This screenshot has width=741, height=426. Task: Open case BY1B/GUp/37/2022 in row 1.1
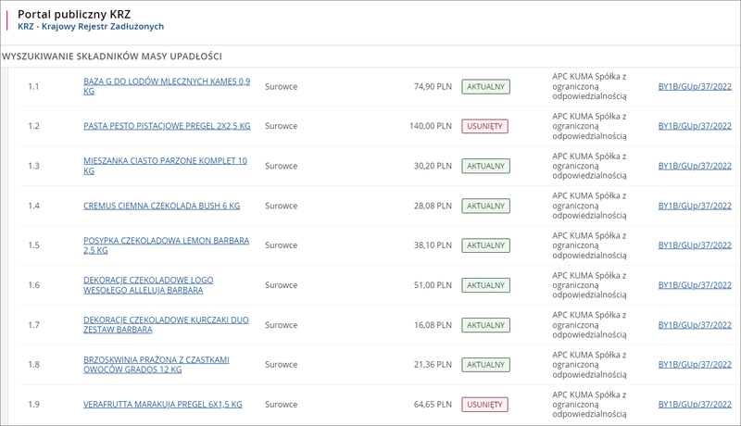pyautogui.click(x=695, y=86)
